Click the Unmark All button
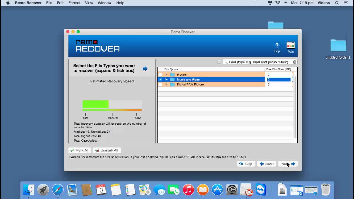This screenshot has height=199, width=354. pos(107,150)
